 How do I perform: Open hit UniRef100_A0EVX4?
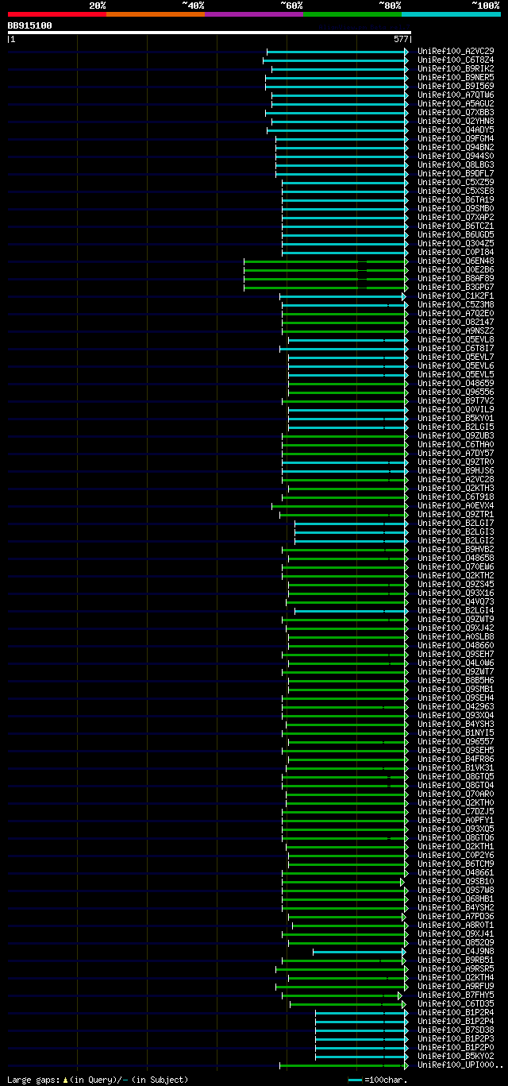pos(456,505)
